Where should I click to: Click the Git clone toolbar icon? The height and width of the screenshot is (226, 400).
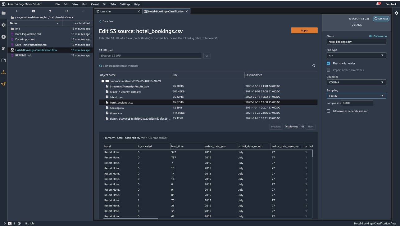(83, 11)
